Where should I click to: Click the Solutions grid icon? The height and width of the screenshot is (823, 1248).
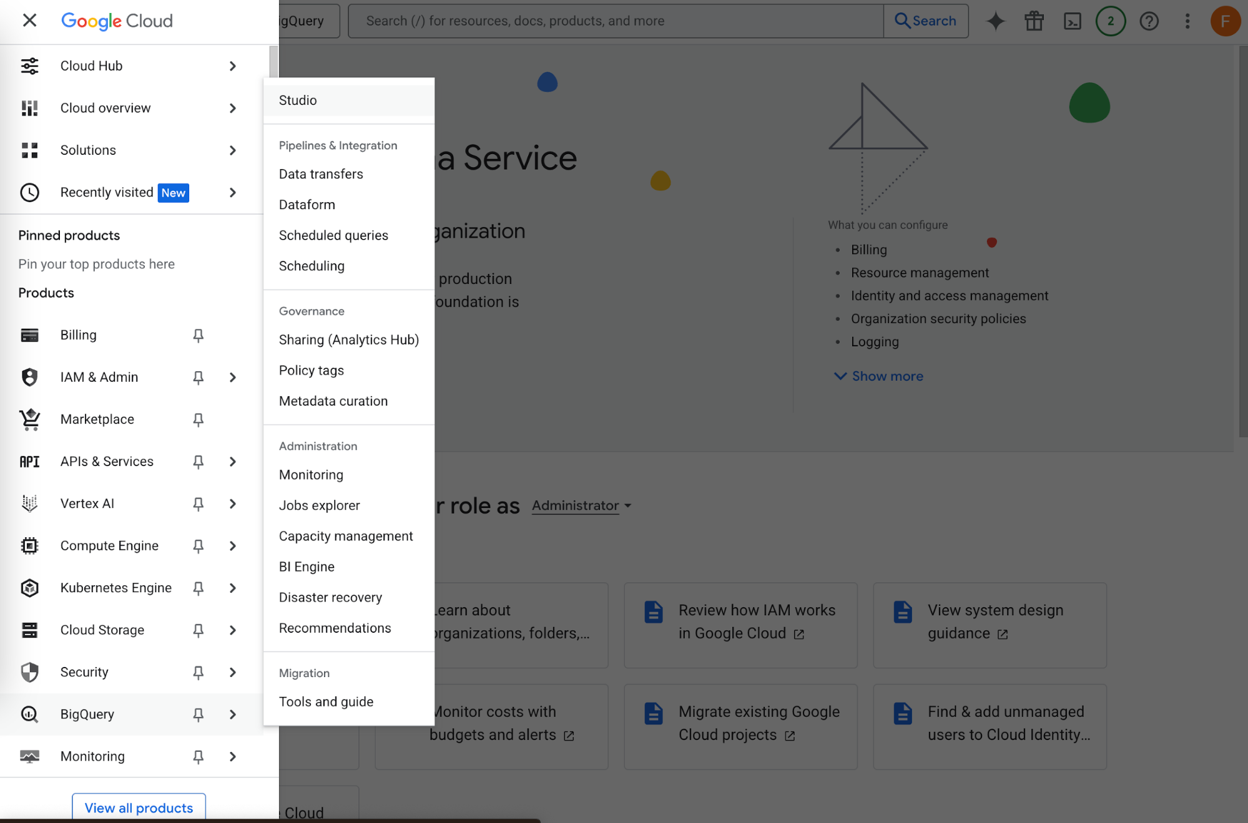tap(29, 150)
